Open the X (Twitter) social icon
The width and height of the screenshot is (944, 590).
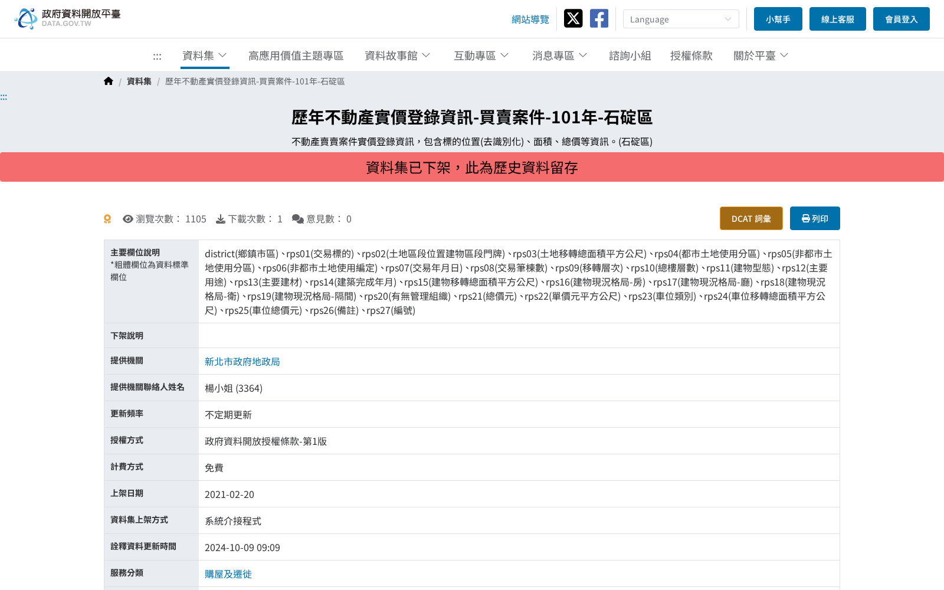(573, 18)
